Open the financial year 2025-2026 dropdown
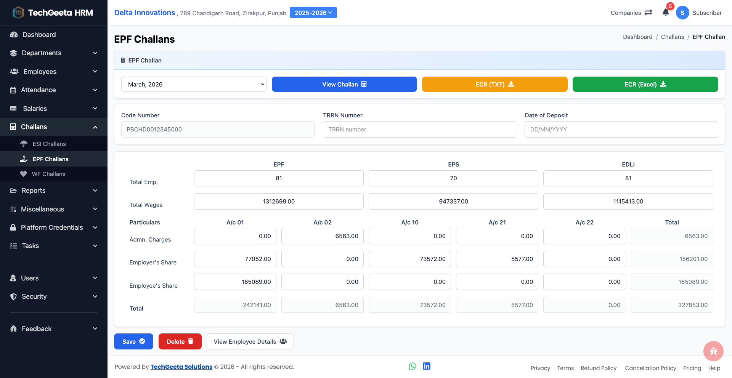Image resolution: width=732 pixels, height=378 pixels. tap(313, 13)
